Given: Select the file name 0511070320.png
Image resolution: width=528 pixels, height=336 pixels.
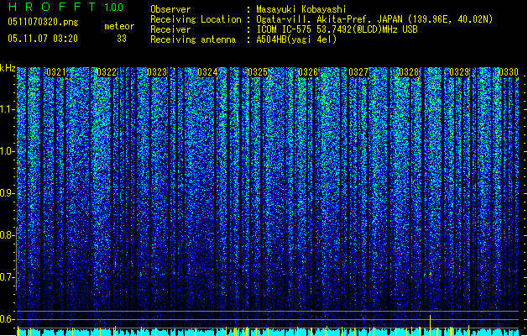Looking at the screenshot, I should click(x=43, y=23).
